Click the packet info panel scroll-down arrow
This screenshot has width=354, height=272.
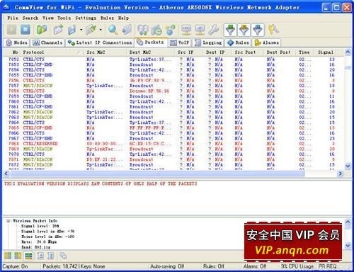tap(348, 246)
